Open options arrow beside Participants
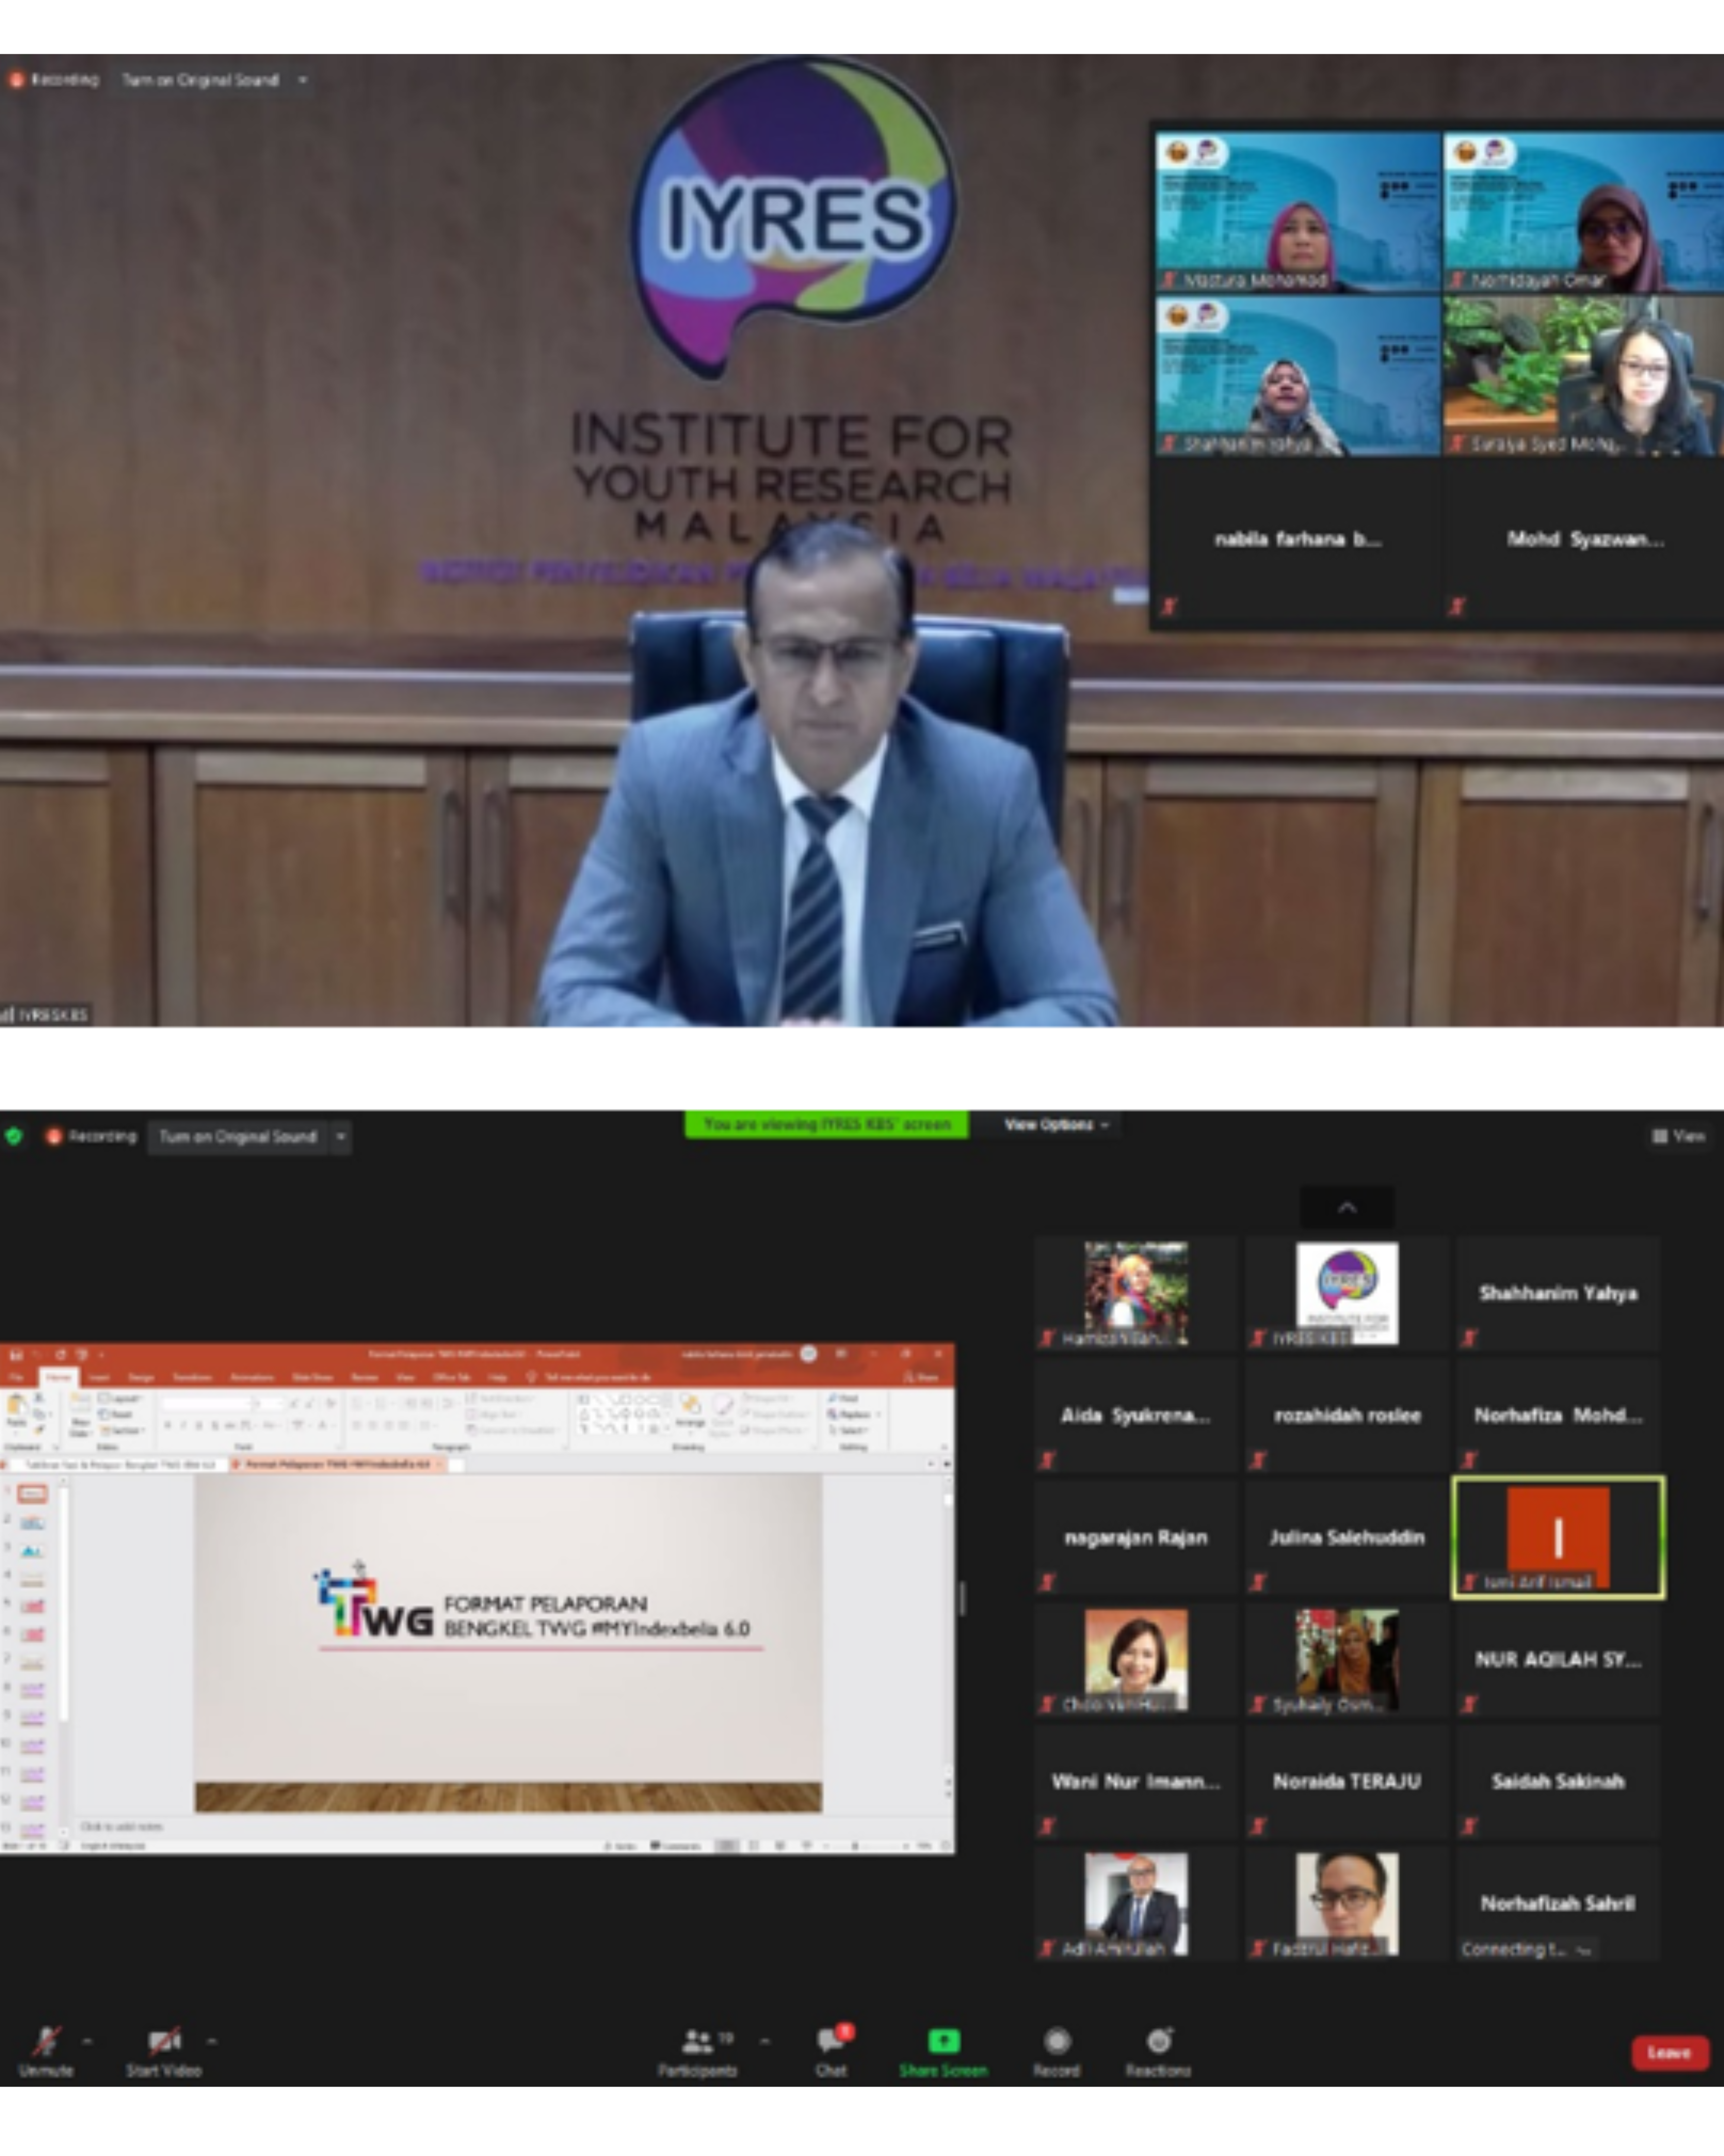 tap(765, 2040)
